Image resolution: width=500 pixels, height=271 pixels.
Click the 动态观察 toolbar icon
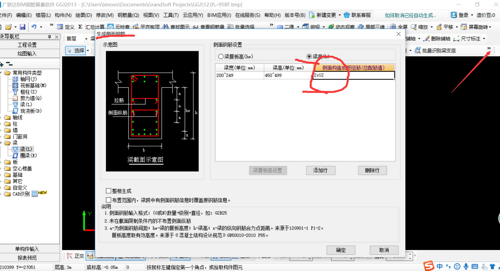[x=331, y=27]
